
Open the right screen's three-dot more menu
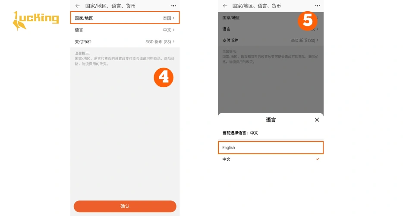(x=317, y=6)
